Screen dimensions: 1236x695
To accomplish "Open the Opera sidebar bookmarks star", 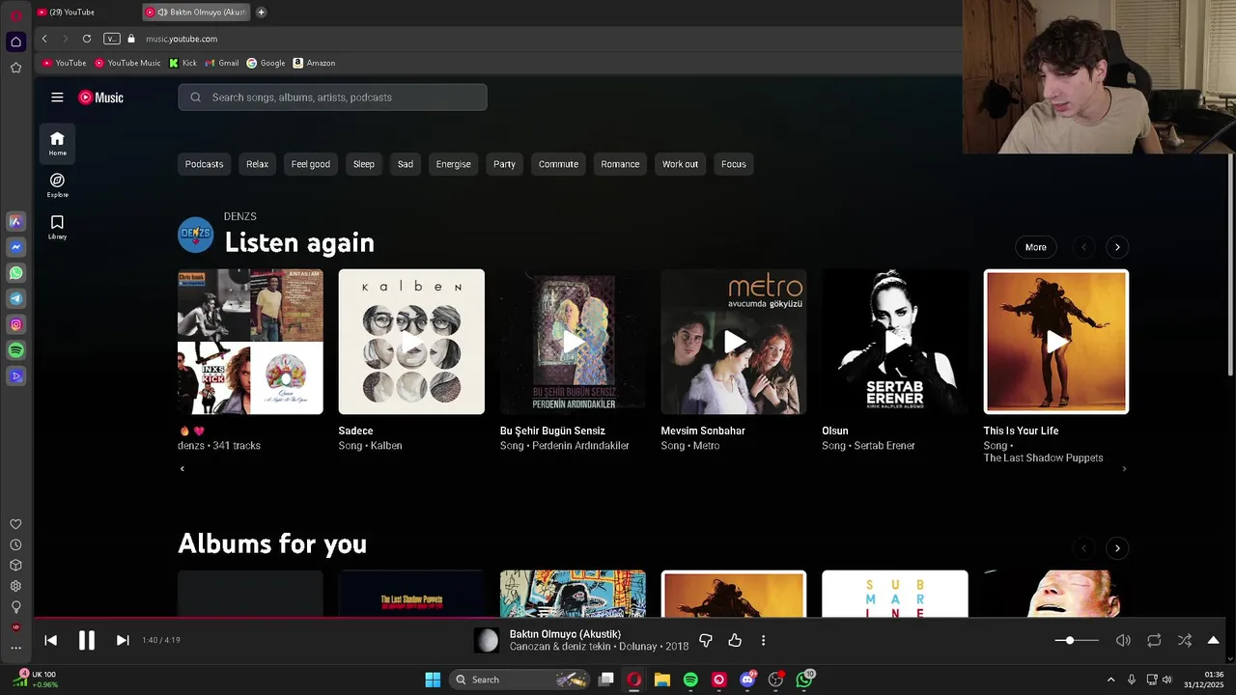I will [x=15, y=68].
